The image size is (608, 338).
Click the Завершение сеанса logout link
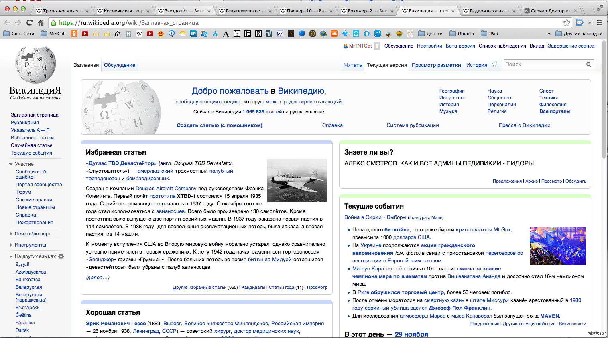(571, 46)
